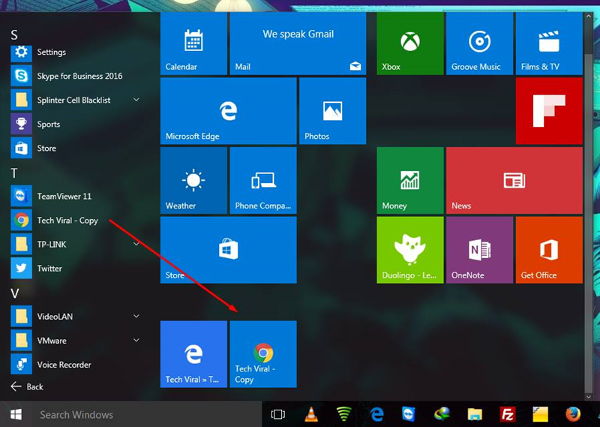
Task: Click the Windows Start button
Action: click(x=16, y=414)
